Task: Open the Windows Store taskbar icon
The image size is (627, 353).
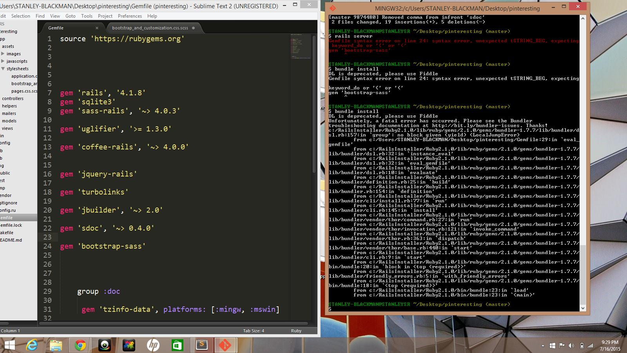Action: (178, 346)
